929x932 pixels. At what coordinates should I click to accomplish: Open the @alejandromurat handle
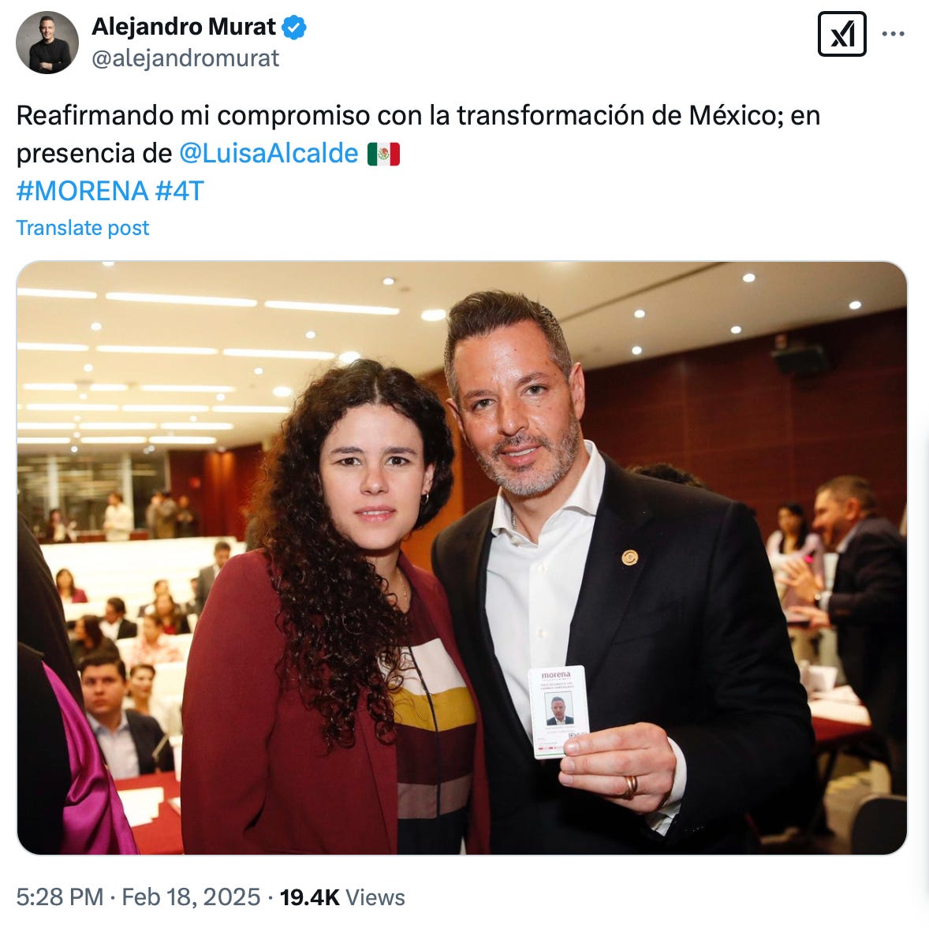185,58
